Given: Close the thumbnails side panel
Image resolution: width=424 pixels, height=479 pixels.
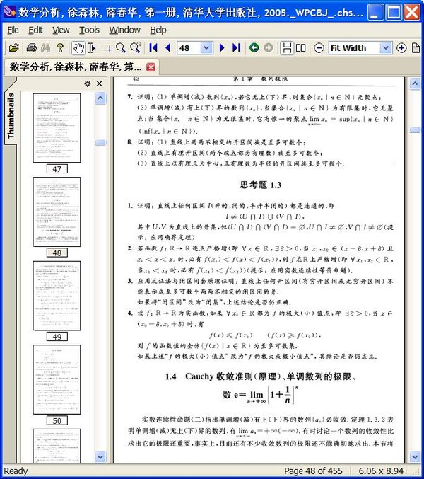Looking at the screenshot, I should (100, 83).
